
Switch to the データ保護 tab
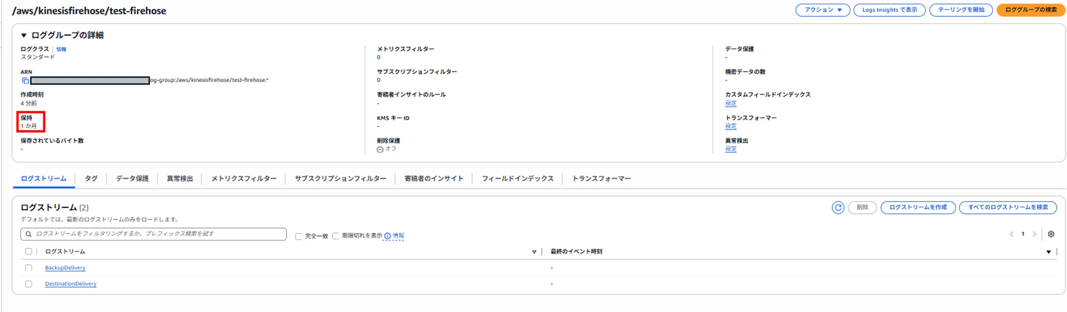[132, 178]
